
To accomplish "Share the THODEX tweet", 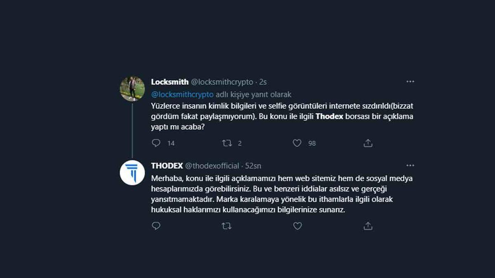I will (x=367, y=226).
